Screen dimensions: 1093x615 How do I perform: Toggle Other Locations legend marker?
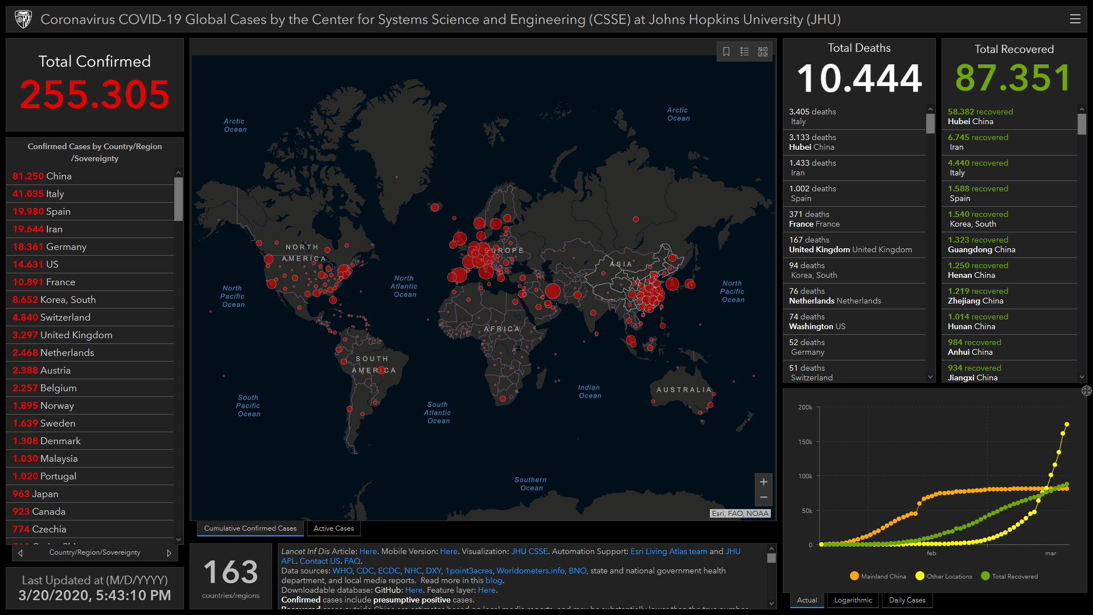[919, 576]
